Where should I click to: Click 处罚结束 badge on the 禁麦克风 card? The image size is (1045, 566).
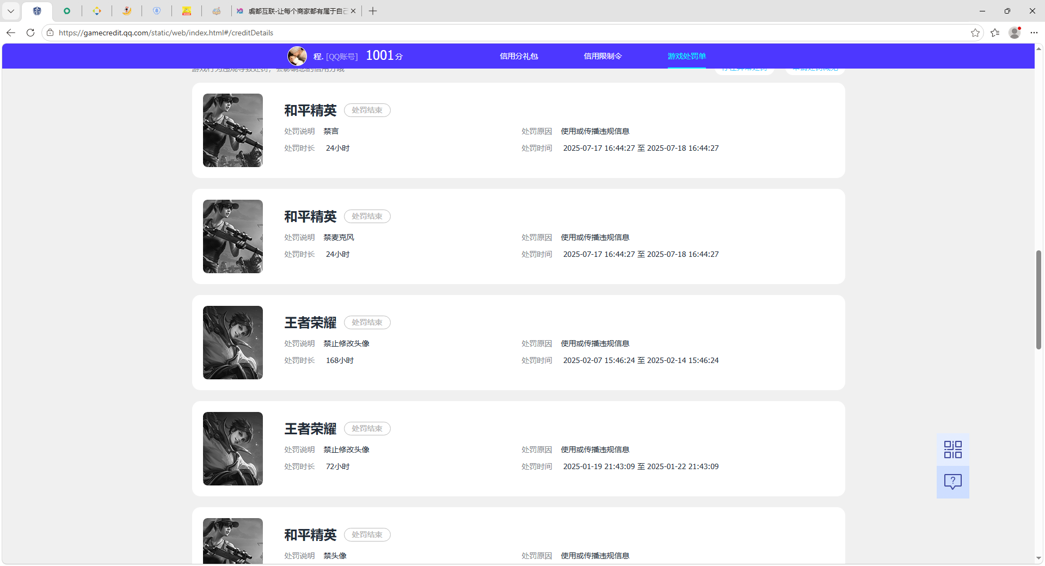[367, 216]
